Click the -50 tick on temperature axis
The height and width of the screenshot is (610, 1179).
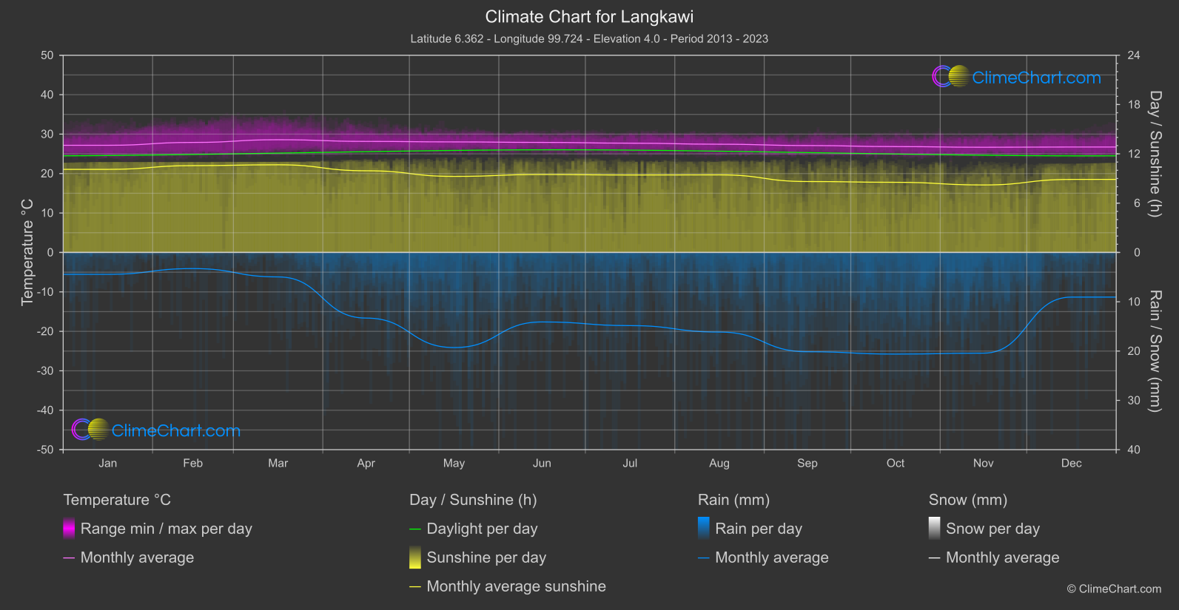(x=45, y=450)
